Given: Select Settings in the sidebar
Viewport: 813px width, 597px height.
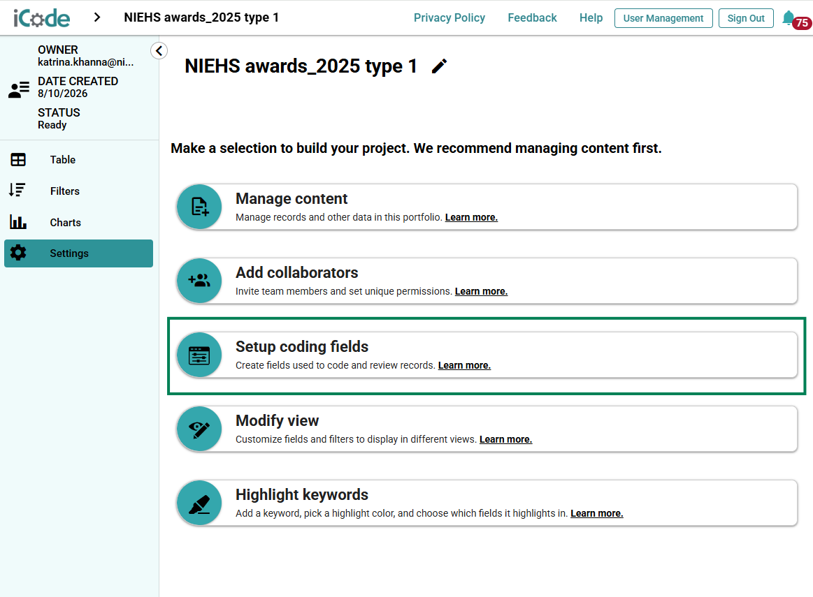Looking at the screenshot, I should click(x=79, y=253).
